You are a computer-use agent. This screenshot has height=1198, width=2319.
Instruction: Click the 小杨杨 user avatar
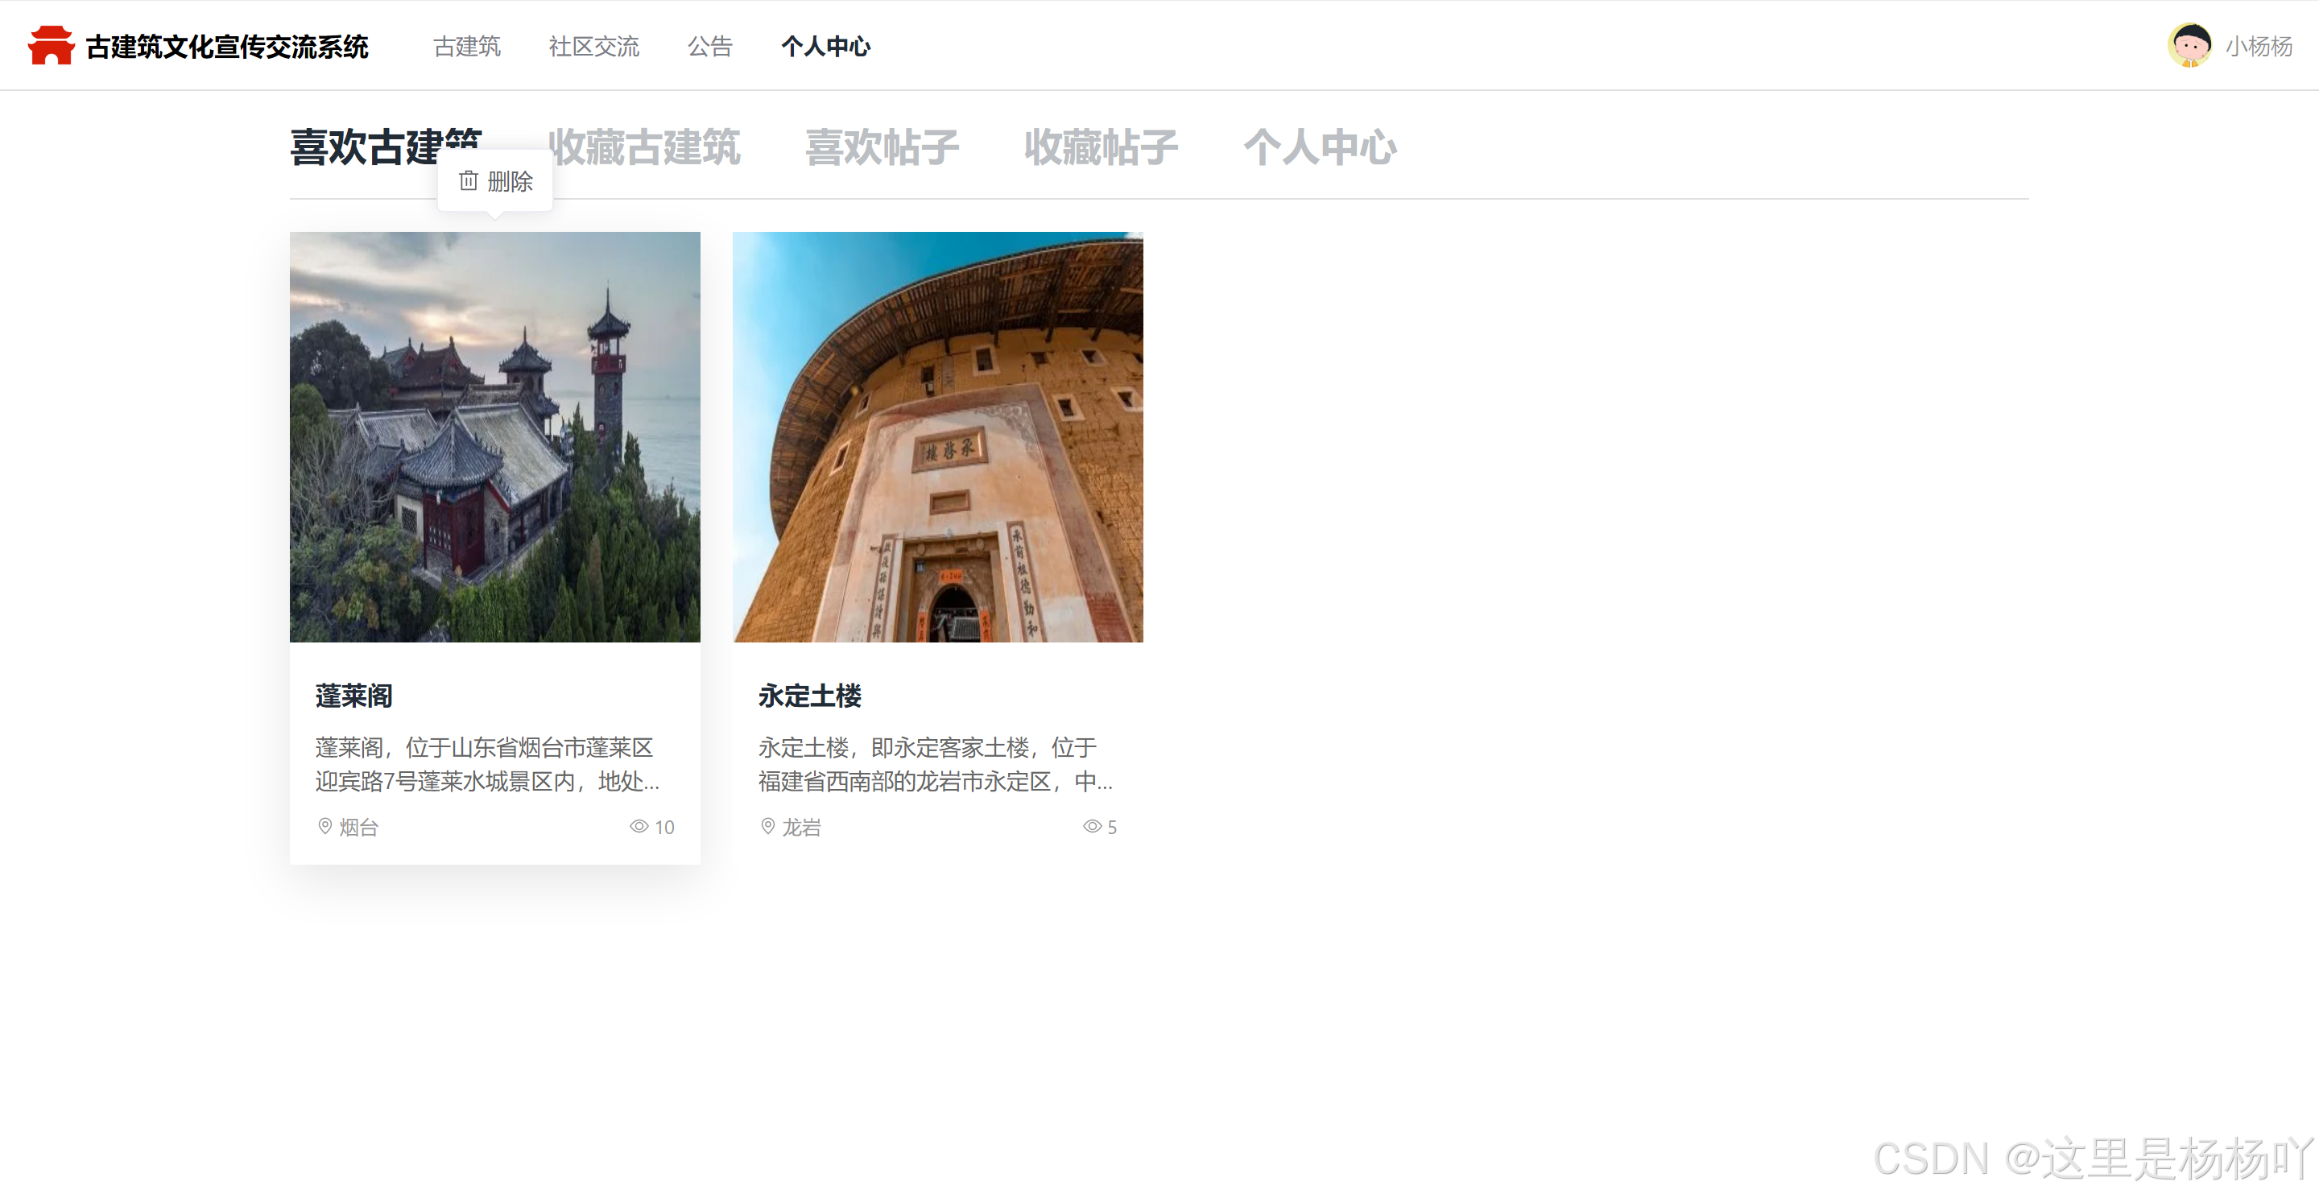pyautogui.click(x=2189, y=46)
